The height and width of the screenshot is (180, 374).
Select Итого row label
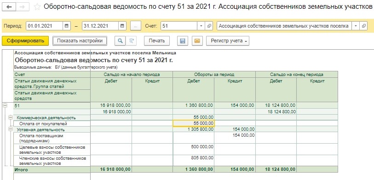point(52,169)
